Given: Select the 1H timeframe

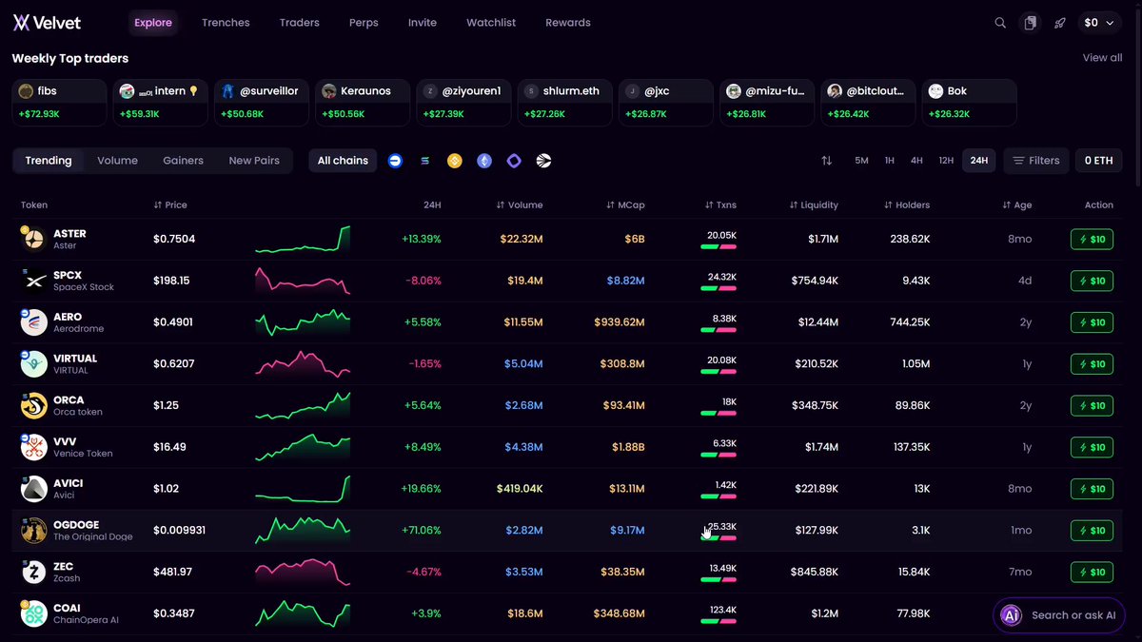Looking at the screenshot, I should [889, 161].
